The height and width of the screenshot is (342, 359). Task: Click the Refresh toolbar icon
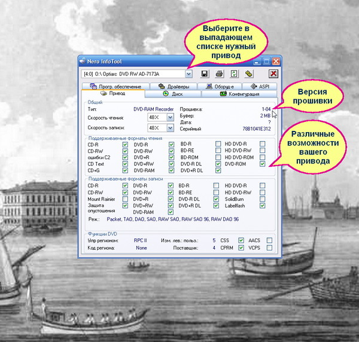[234, 74]
